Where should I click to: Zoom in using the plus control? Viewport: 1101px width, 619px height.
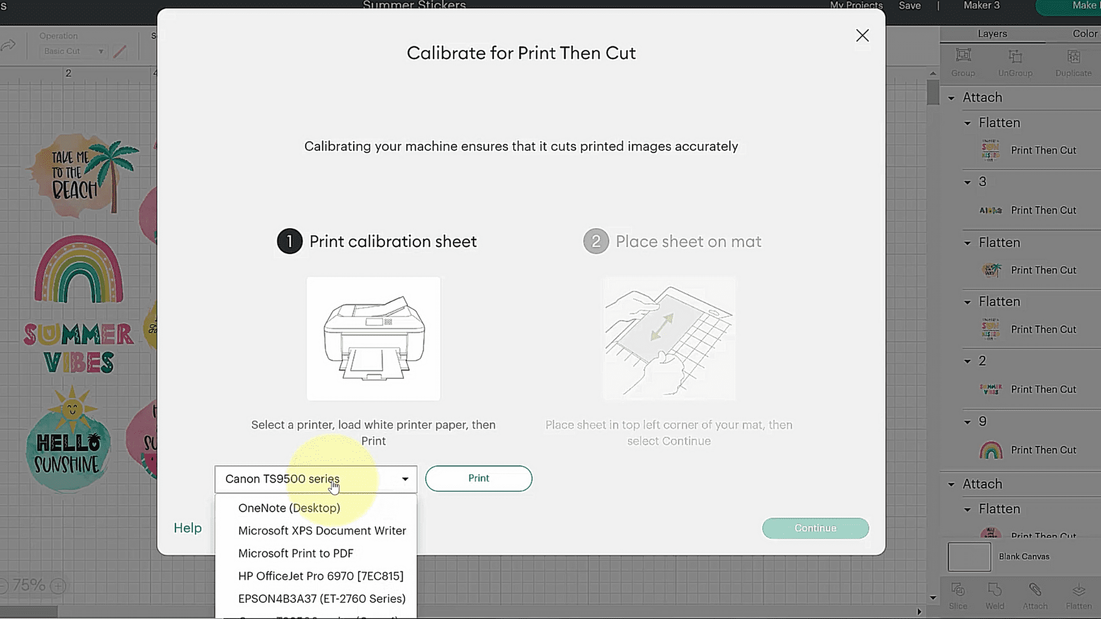click(57, 585)
